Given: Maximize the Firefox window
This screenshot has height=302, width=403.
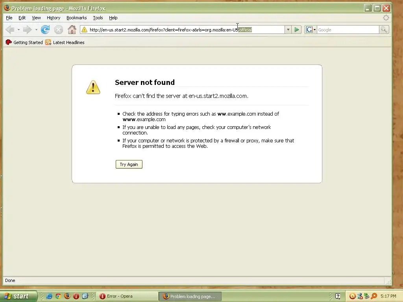Looking at the screenshot, I should tap(377, 8).
